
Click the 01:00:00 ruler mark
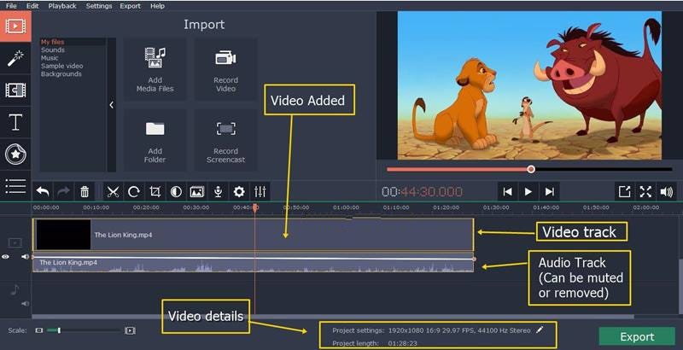(347, 207)
